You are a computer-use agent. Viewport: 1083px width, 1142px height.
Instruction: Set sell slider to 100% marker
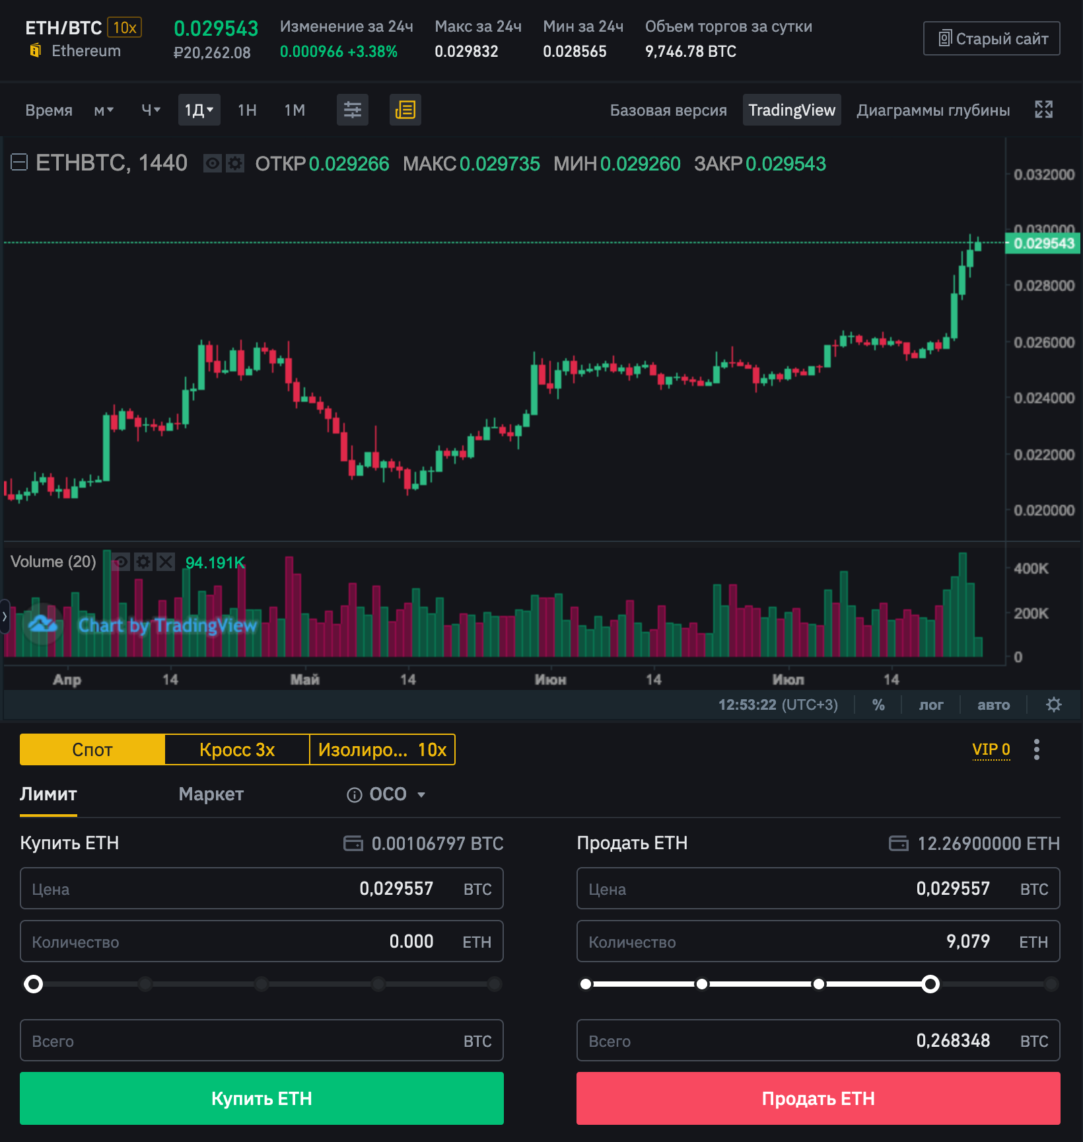[1051, 984]
